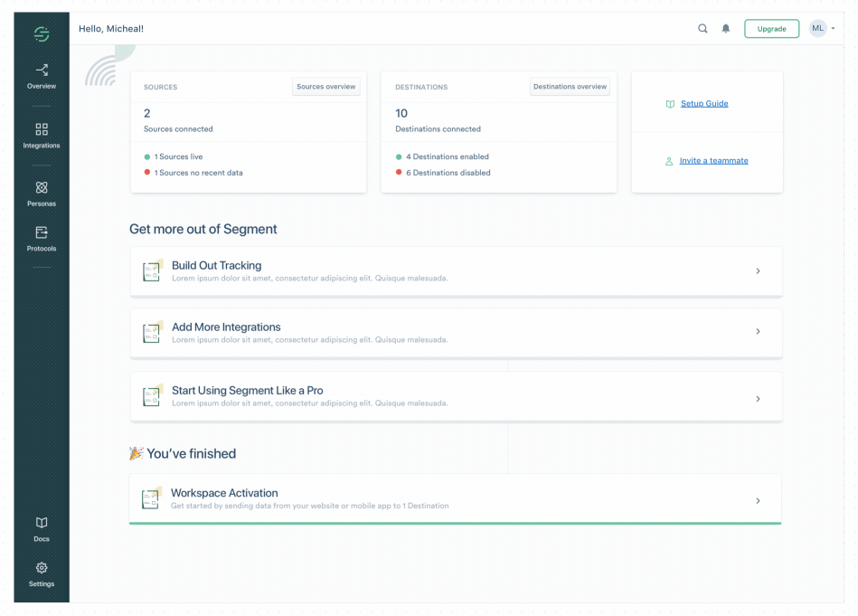
Task: Click the SOURCES card label
Action: click(160, 87)
